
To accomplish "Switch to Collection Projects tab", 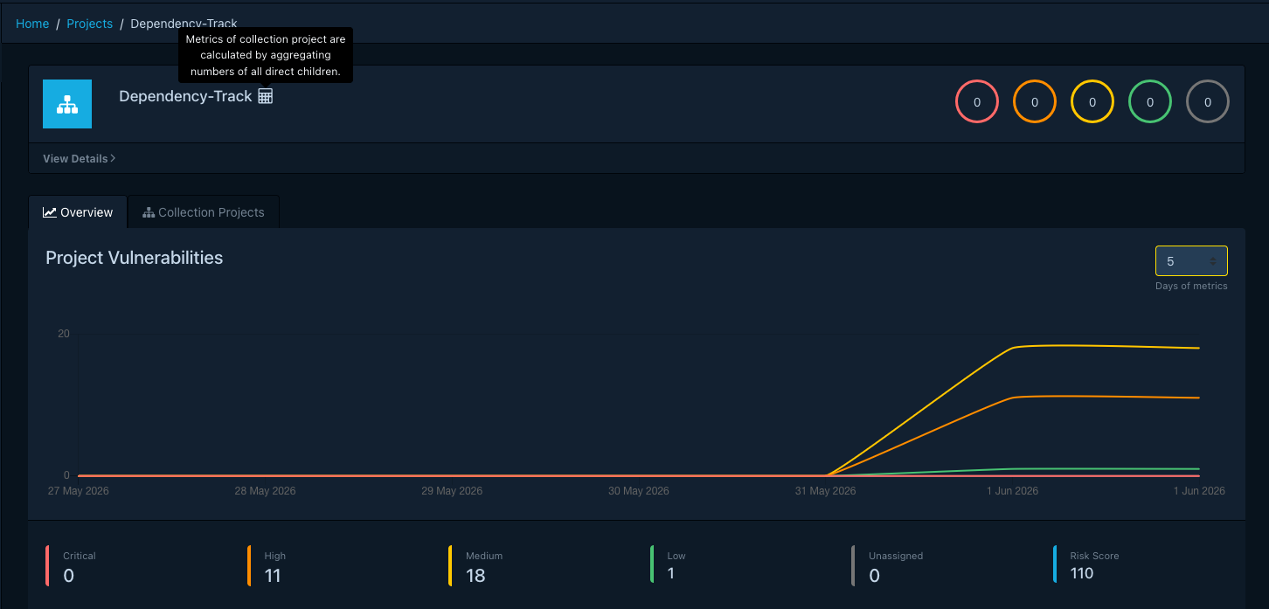I will tap(204, 212).
